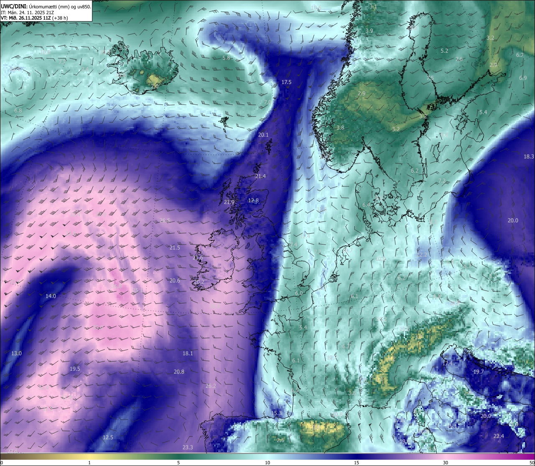Click the 17.4 value label
The width and height of the screenshot is (535, 466).
(447, 364)
